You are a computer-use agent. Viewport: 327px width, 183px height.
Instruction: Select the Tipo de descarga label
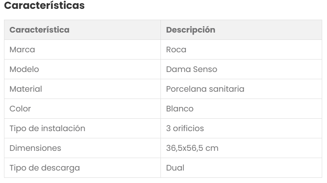click(x=44, y=168)
